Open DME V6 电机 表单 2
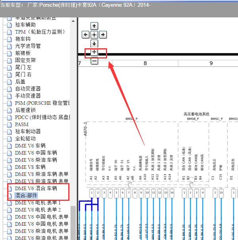This screenshot has height=240, width=238. [x=38, y=210]
